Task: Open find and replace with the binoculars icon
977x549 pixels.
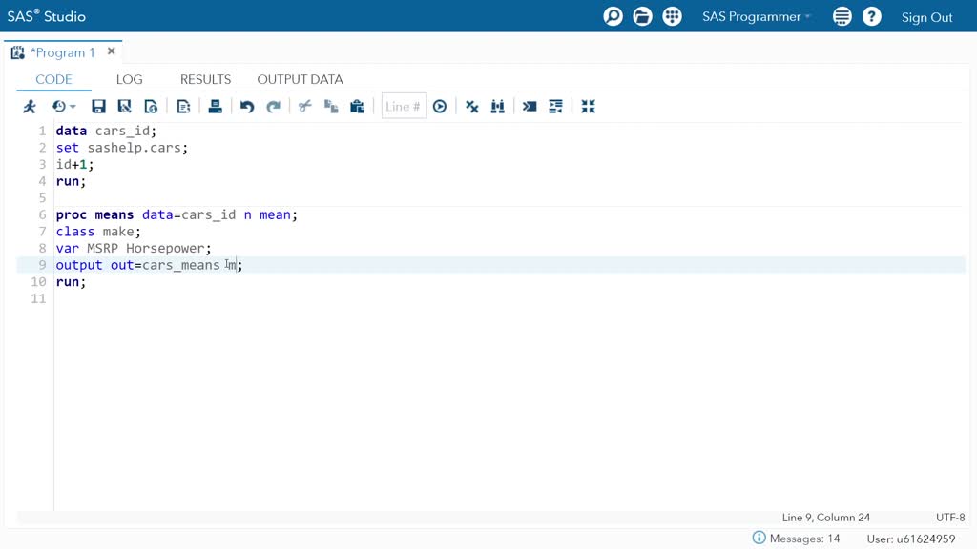Action: (x=498, y=107)
